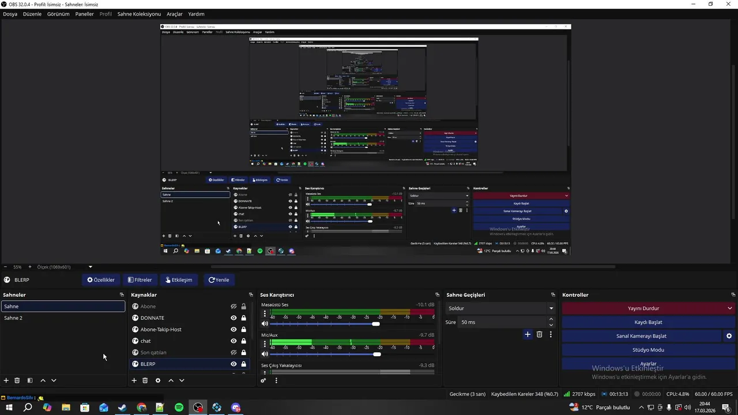Float the Kontroller dock panel
The image size is (738, 415).
tap(733, 295)
